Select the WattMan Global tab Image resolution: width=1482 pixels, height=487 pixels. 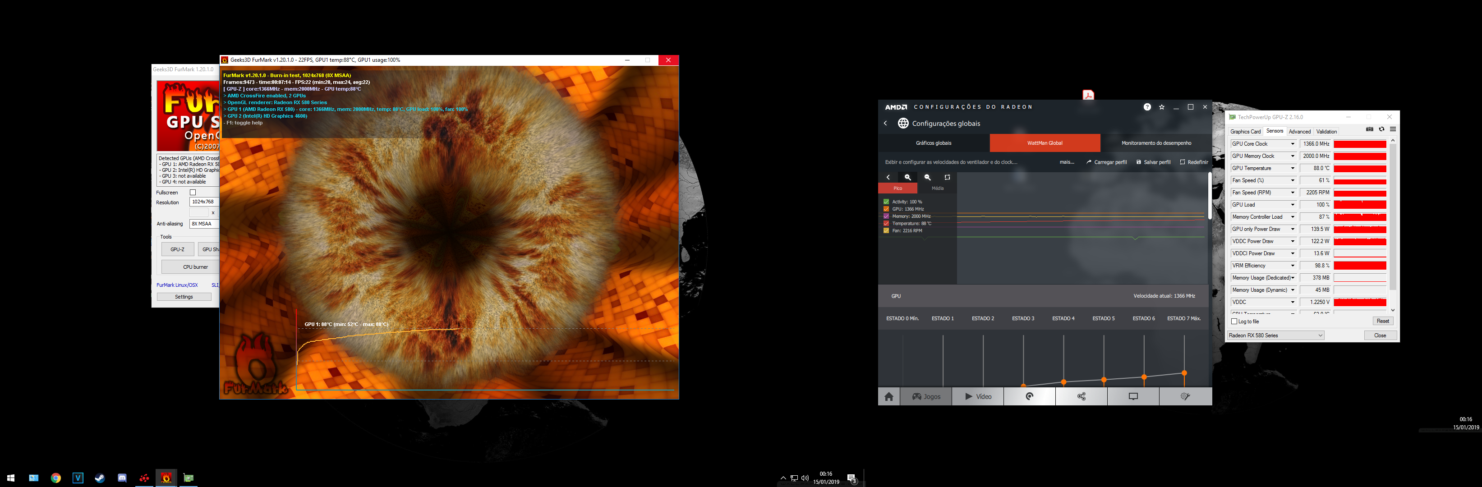tap(1045, 143)
